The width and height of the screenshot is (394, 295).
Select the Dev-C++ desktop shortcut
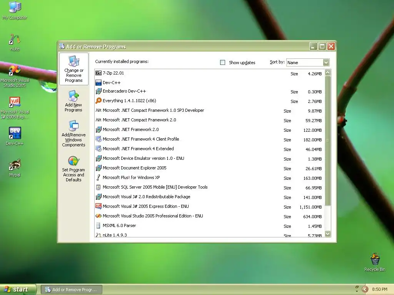click(15, 136)
